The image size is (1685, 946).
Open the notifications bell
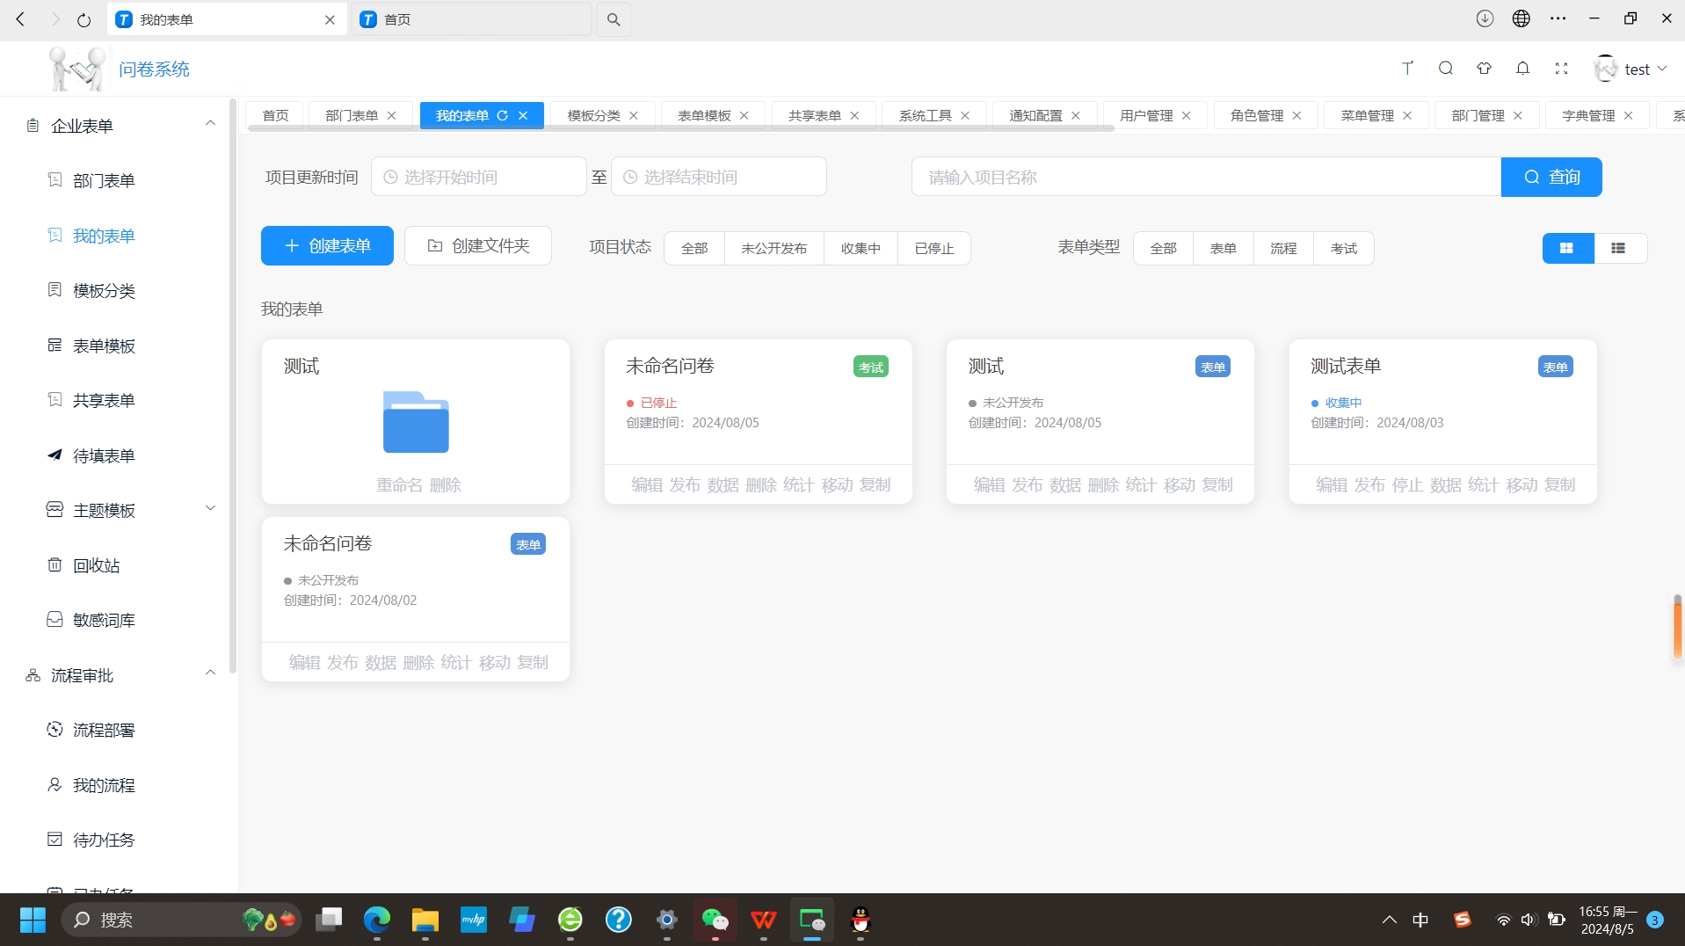coord(1523,69)
